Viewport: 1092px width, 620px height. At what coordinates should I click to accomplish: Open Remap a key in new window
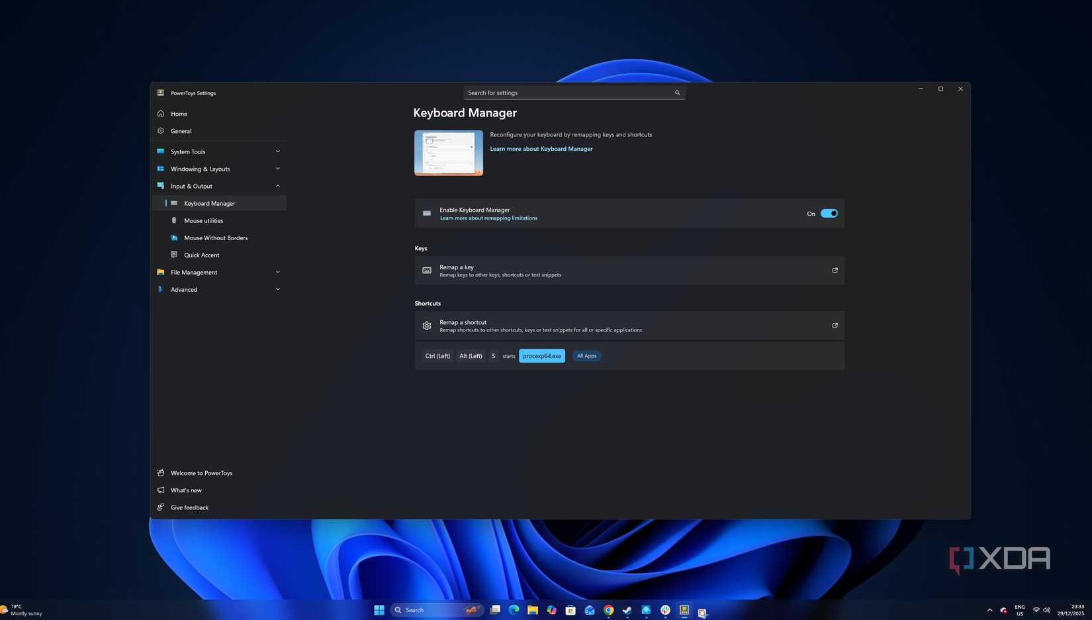tap(835, 270)
